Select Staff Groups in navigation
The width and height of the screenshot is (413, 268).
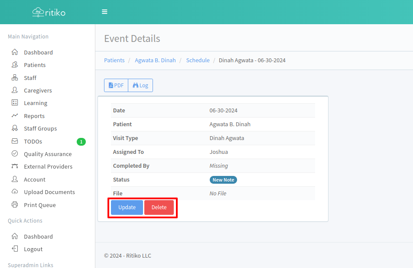click(40, 128)
